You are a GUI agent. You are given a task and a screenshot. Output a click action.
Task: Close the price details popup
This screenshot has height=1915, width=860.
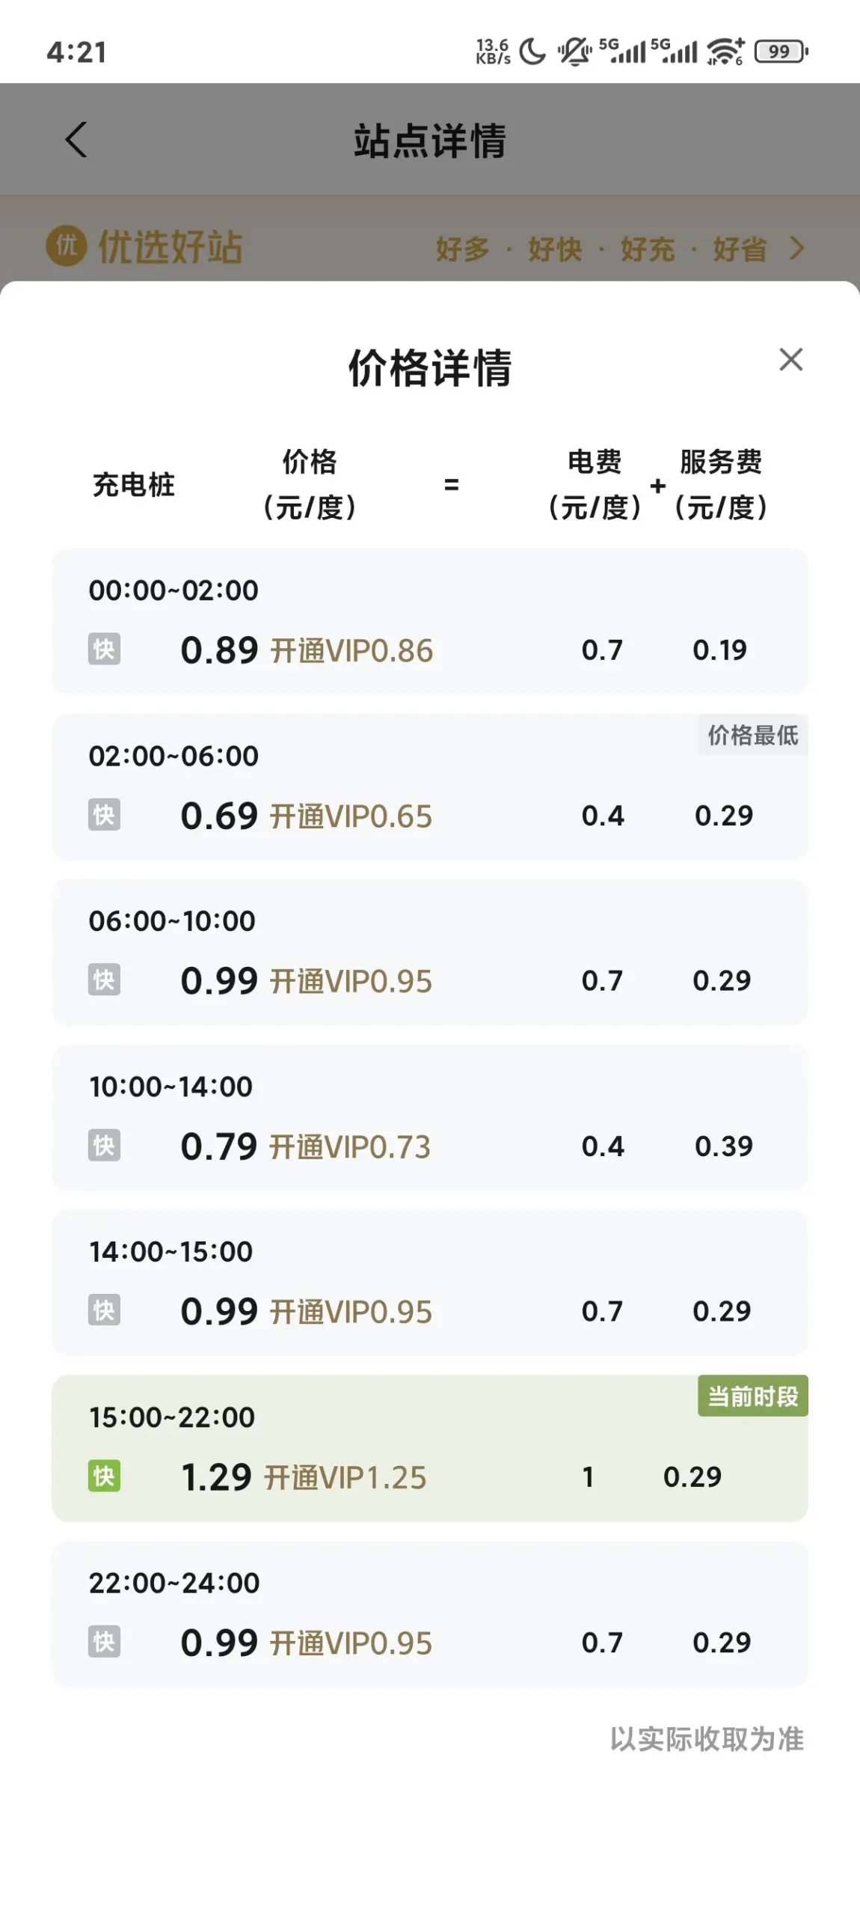[x=790, y=359]
